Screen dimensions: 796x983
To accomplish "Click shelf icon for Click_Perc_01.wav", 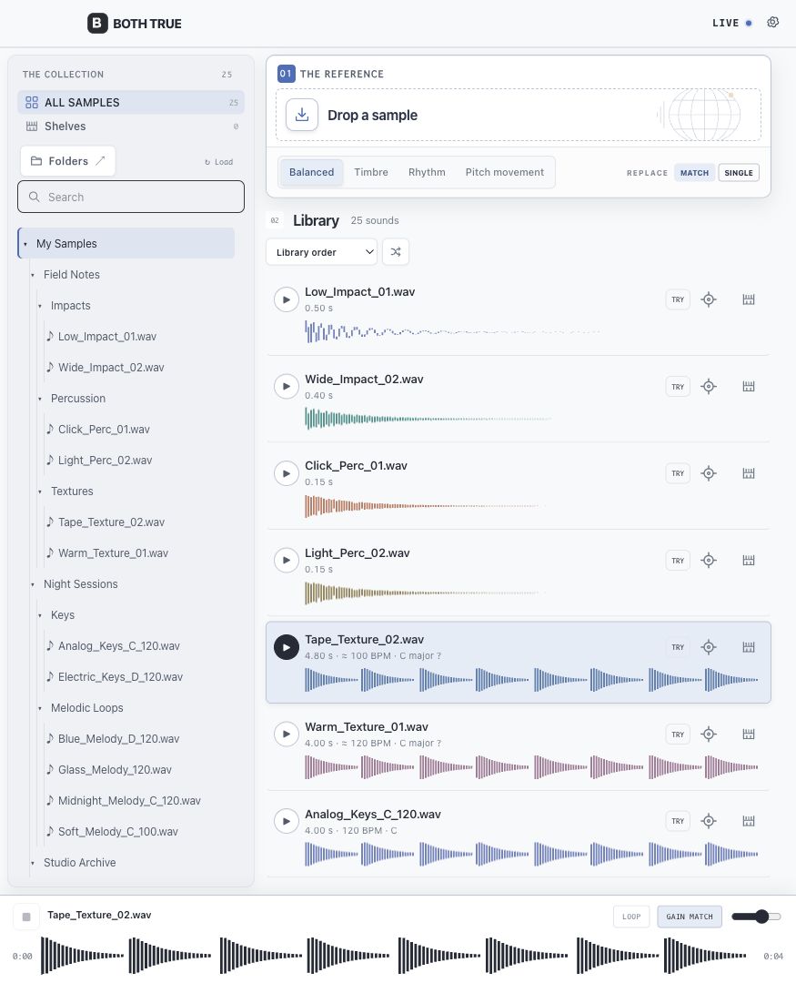I will [x=749, y=473].
